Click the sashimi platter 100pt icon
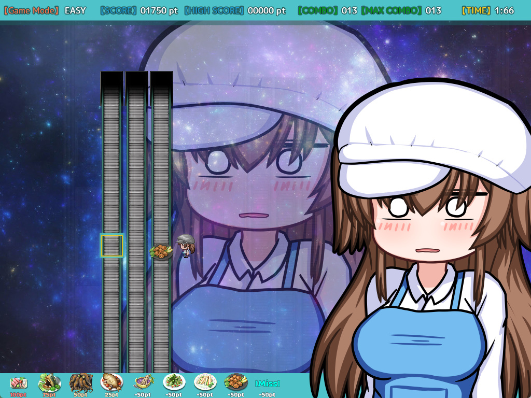 pos(19,383)
